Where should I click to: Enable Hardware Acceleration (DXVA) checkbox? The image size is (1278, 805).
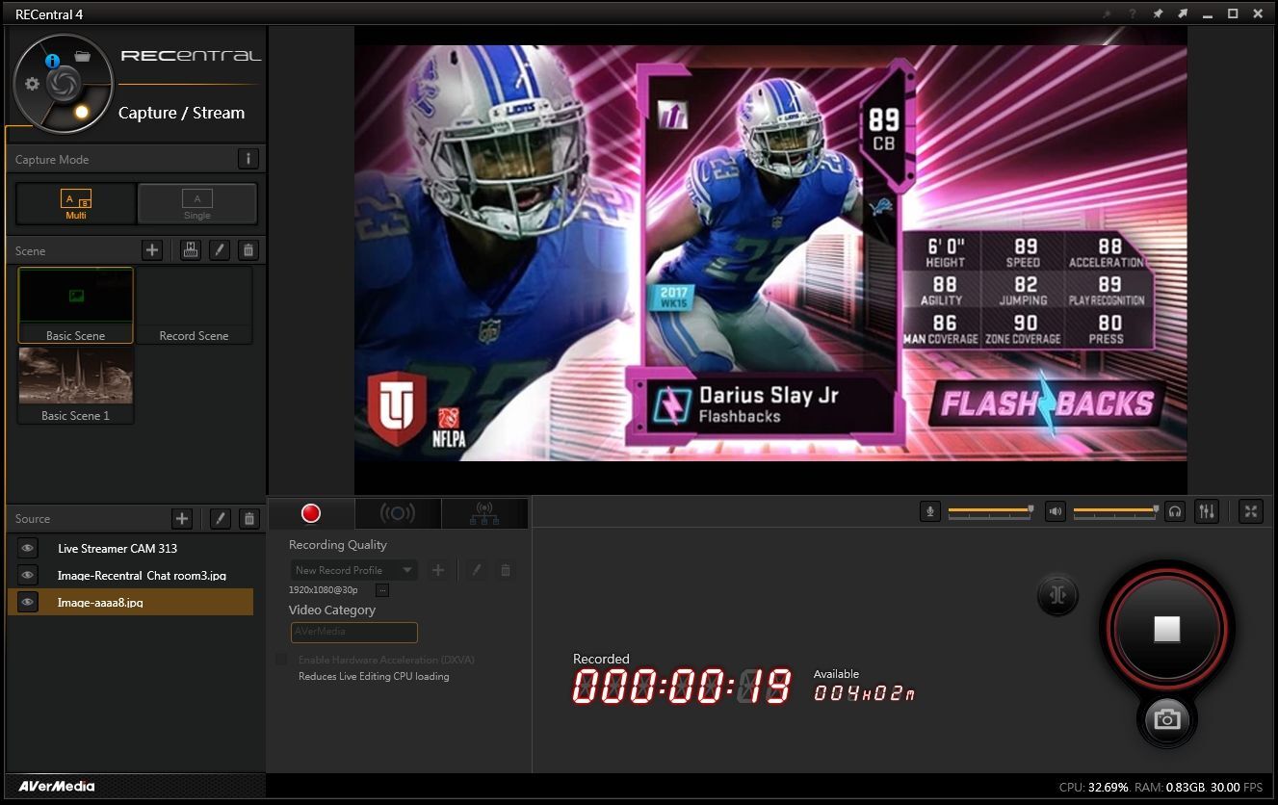[281, 660]
